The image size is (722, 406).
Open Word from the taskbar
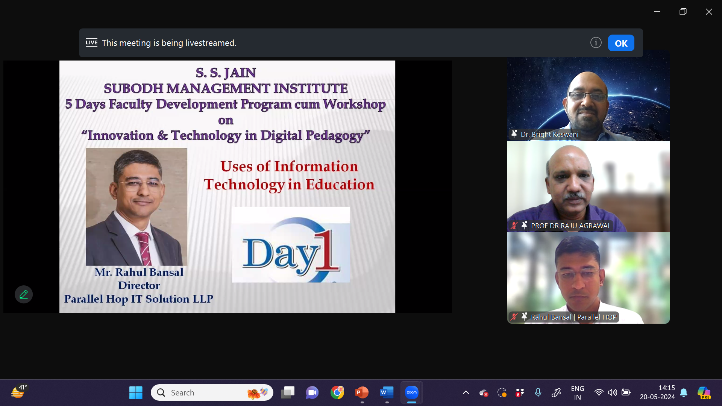tap(387, 392)
